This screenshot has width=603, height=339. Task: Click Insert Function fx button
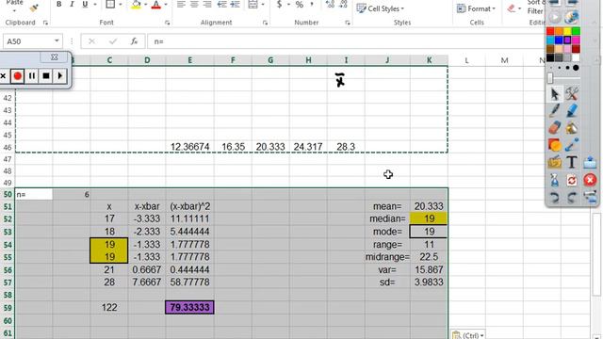134,41
